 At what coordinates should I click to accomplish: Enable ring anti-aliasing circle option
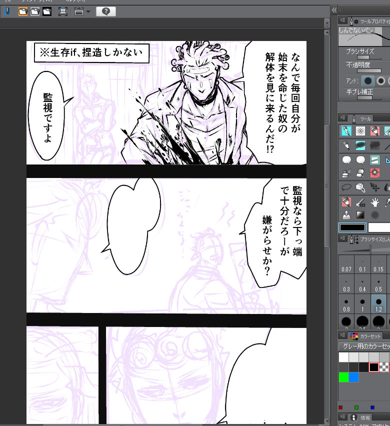click(381, 81)
